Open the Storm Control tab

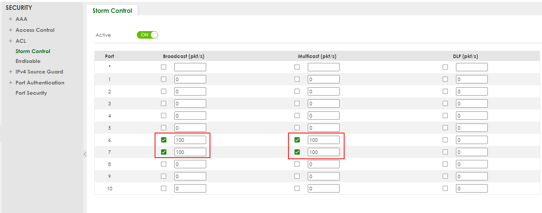112,11
